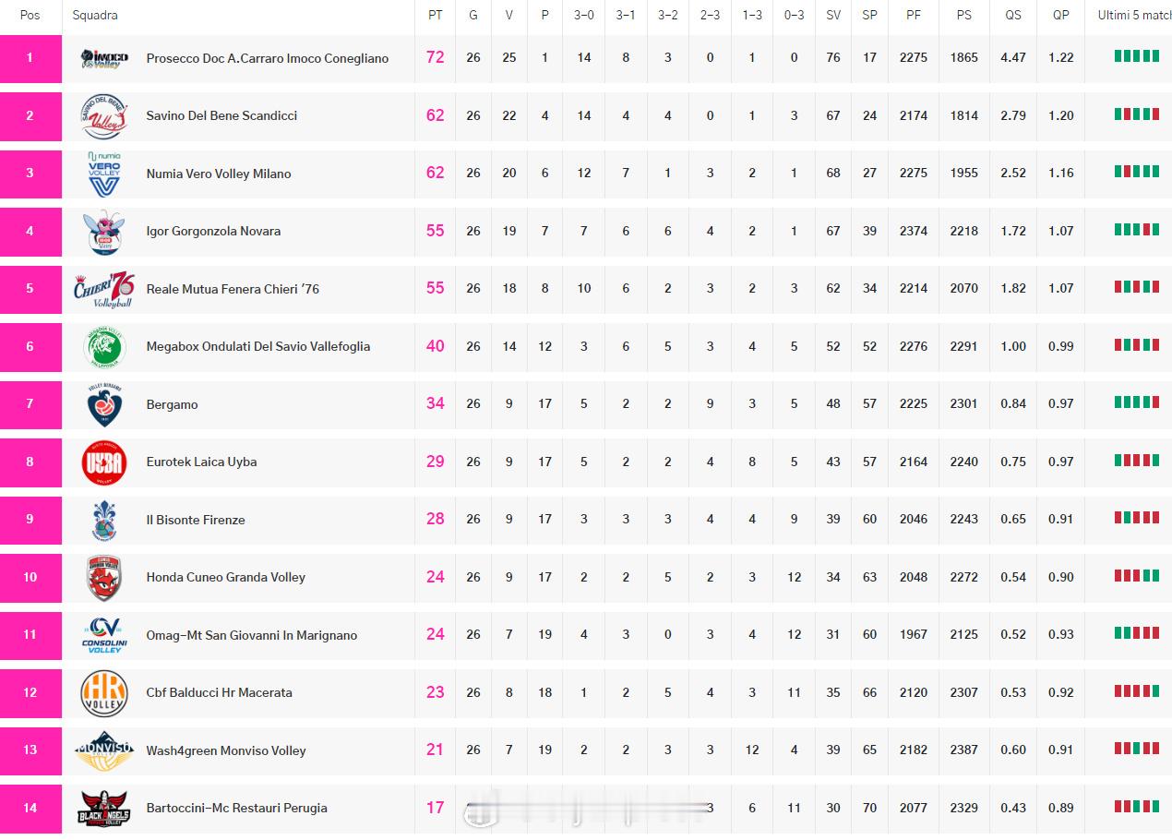Click the Numia Vero Volley Milano logo

coord(104,174)
